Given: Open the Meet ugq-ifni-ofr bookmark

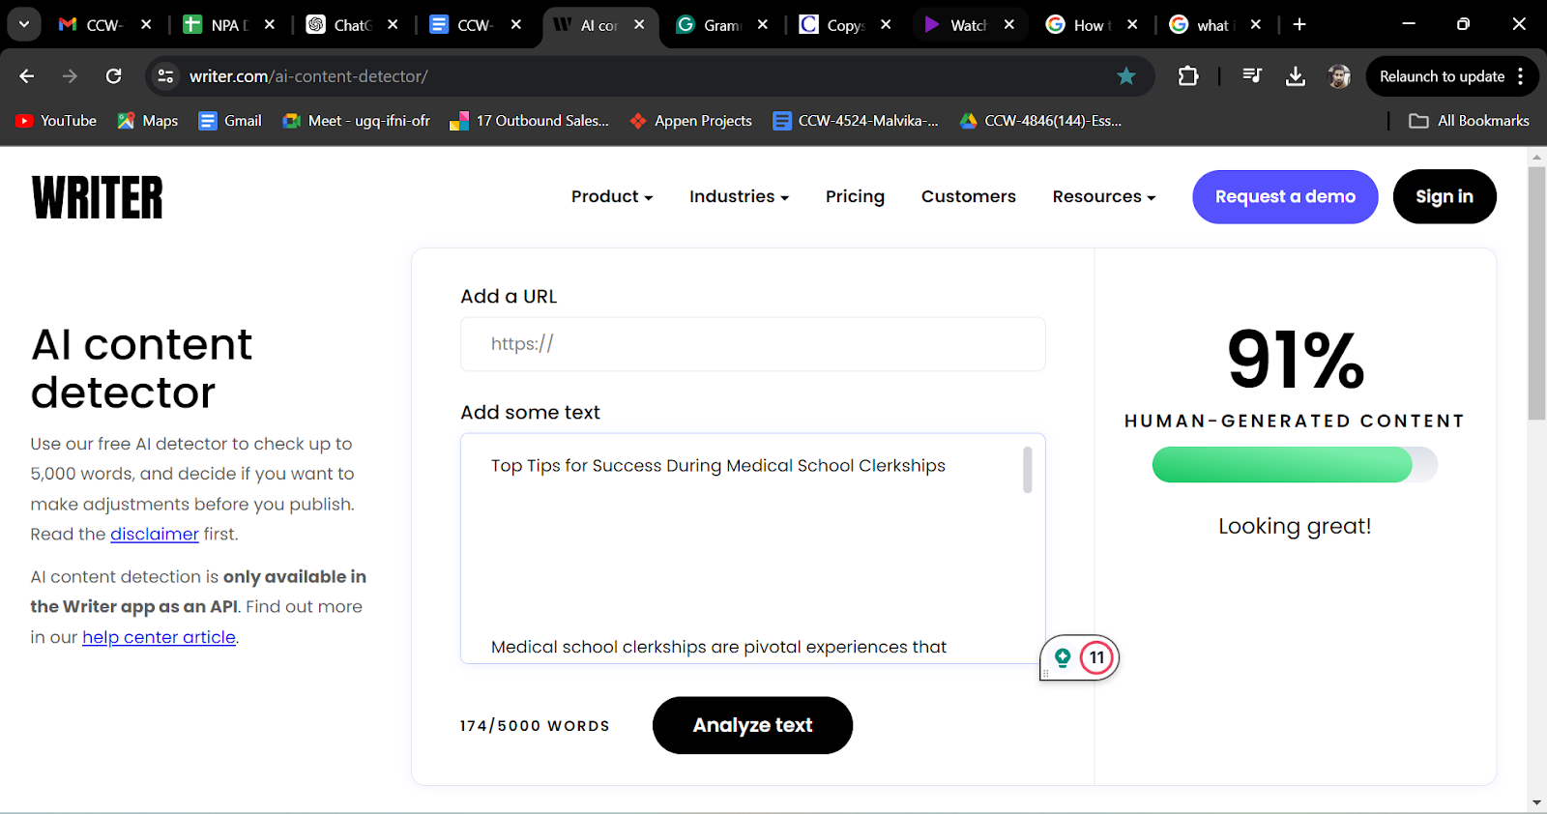Looking at the screenshot, I should pos(356,121).
